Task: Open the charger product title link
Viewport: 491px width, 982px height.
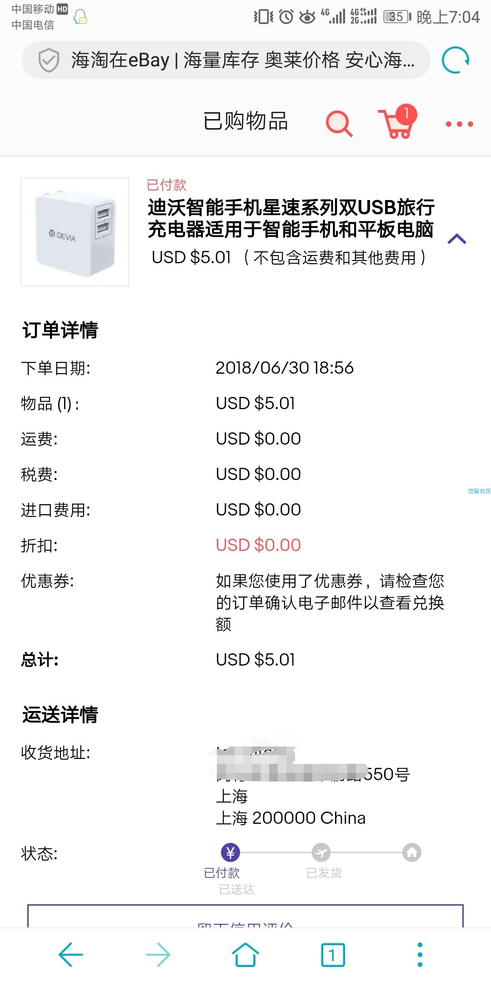Action: (291, 218)
